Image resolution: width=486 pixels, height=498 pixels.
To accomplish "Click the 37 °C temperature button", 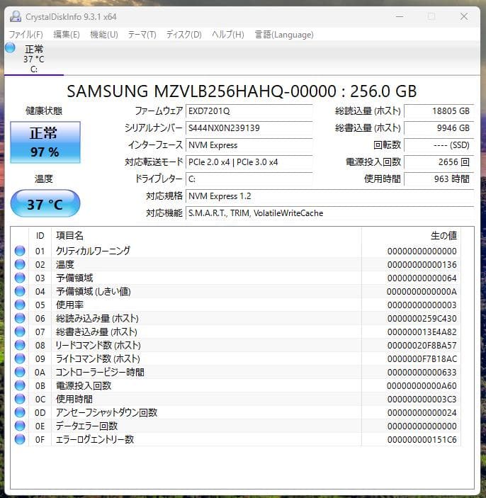I will click(45, 203).
